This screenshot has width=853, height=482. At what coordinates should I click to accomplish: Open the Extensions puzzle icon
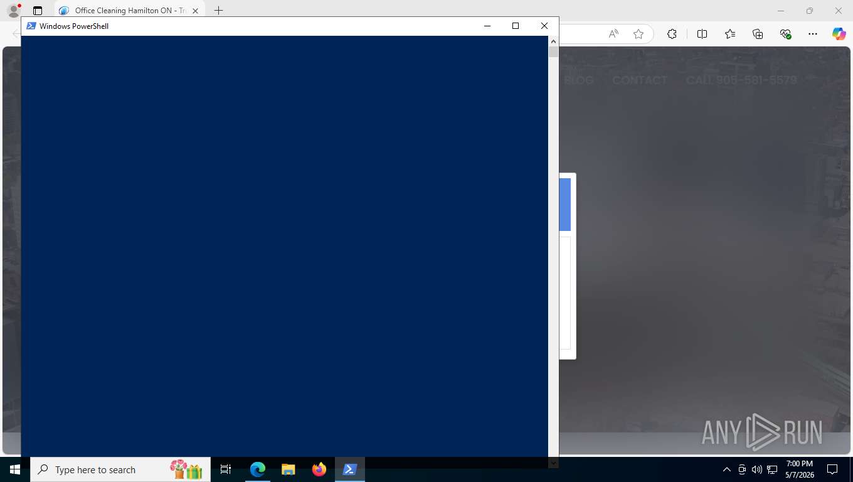click(672, 34)
